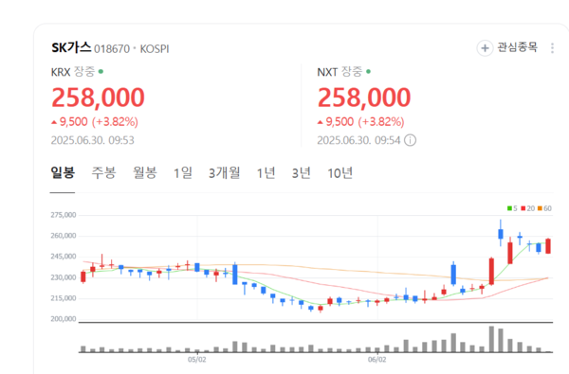Click the 245,000 price axis label
Viewport: 569px width, 374px height.
point(64,257)
